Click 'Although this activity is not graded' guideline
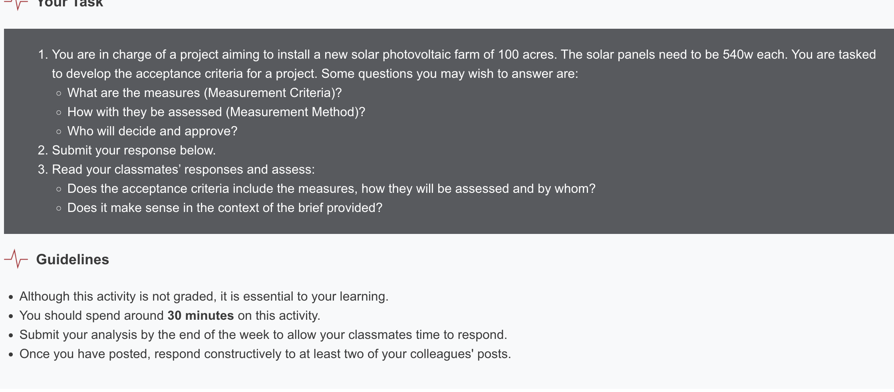The width and height of the screenshot is (894, 392). (204, 296)
